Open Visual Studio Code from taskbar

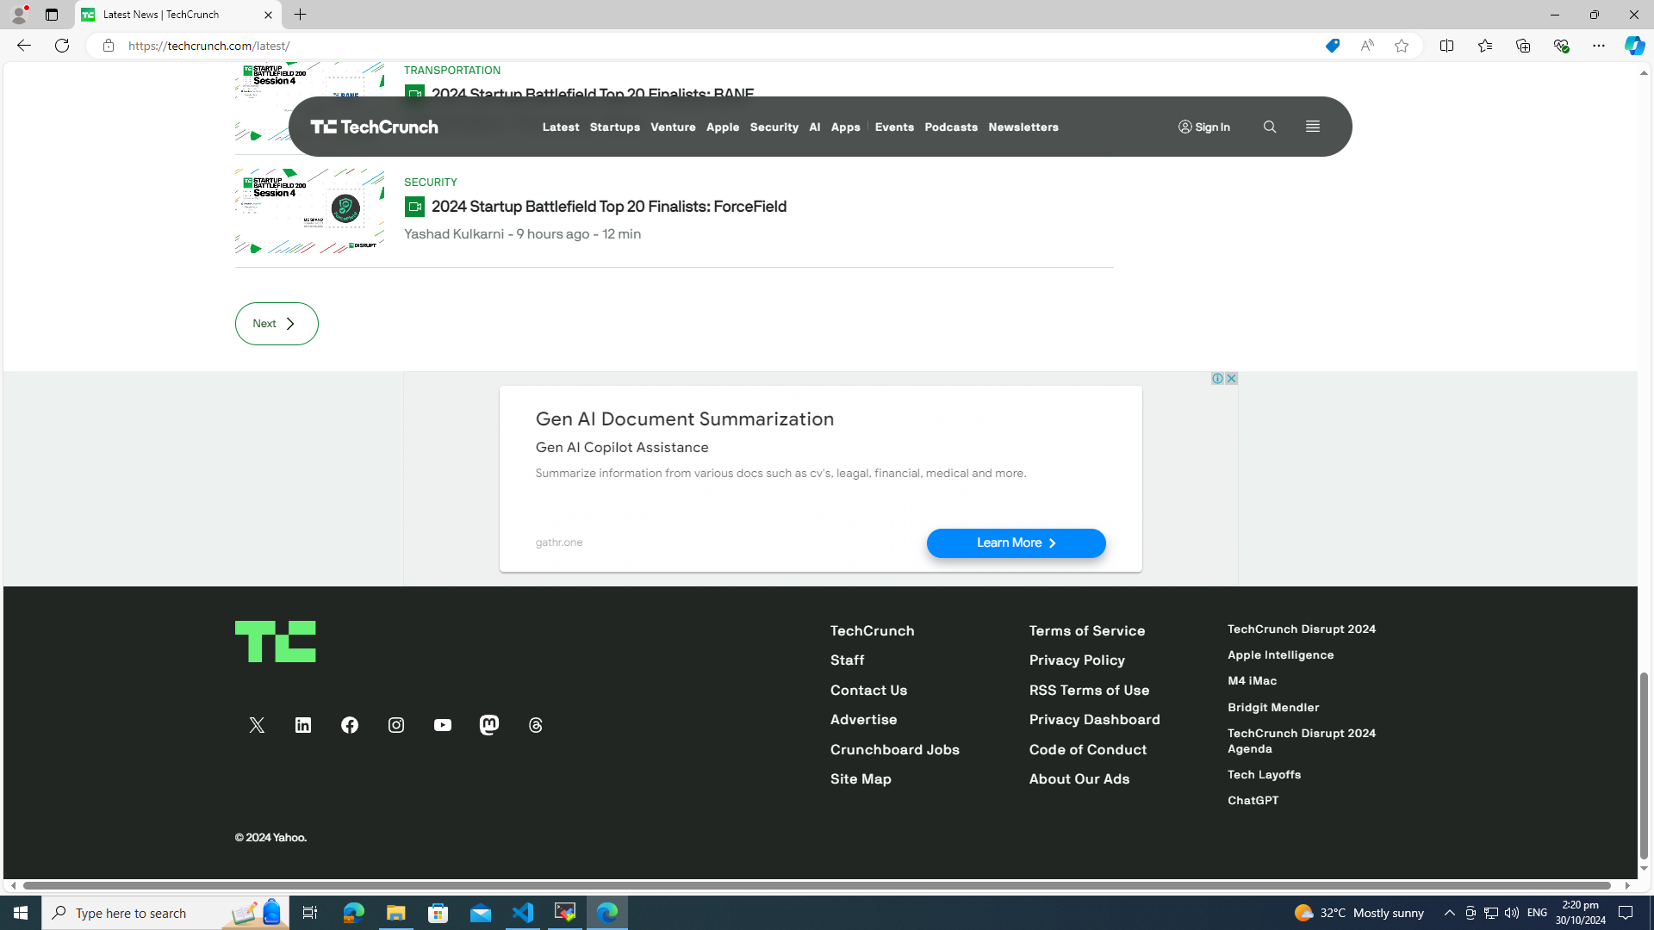(523, 913)
